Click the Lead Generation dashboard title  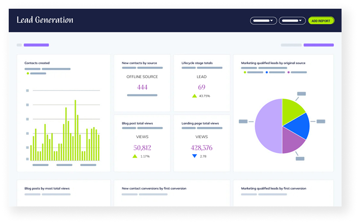tap(45, 20)
